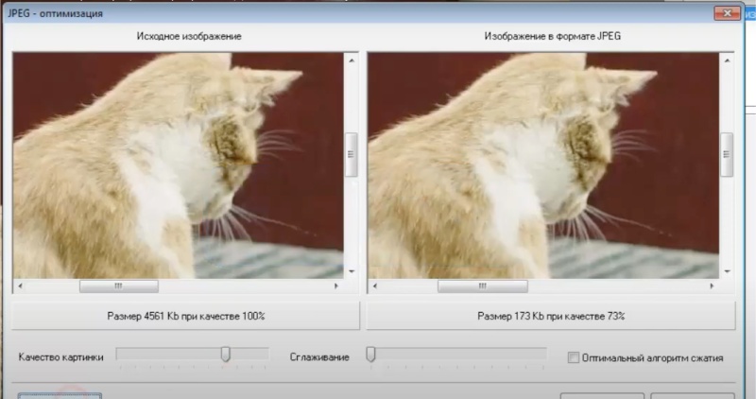This screenshot has height=399, width=756.
Task: Close the JPEG optimization dialog
Action: coord(727,13)
